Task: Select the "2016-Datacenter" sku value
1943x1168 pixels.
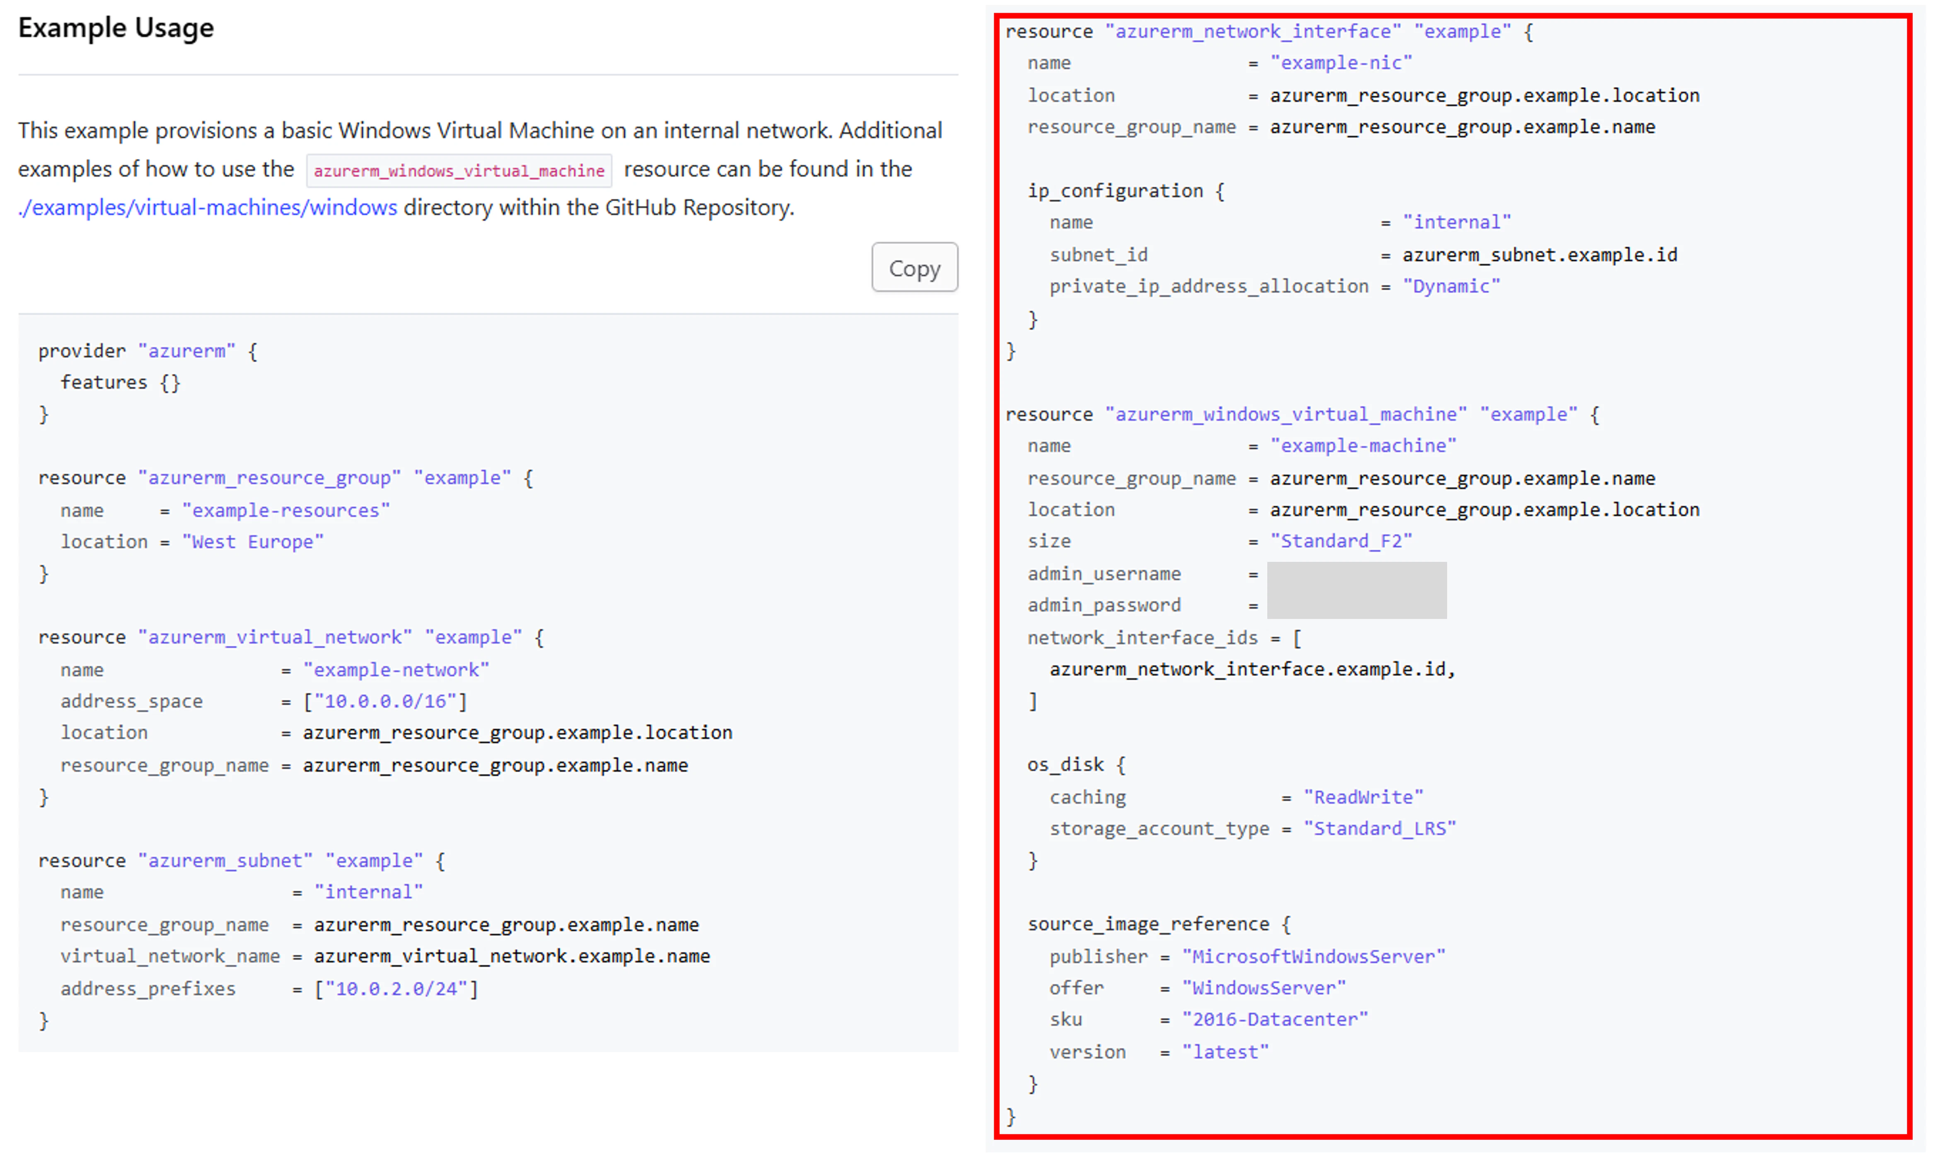Action: [1275, 1019]
